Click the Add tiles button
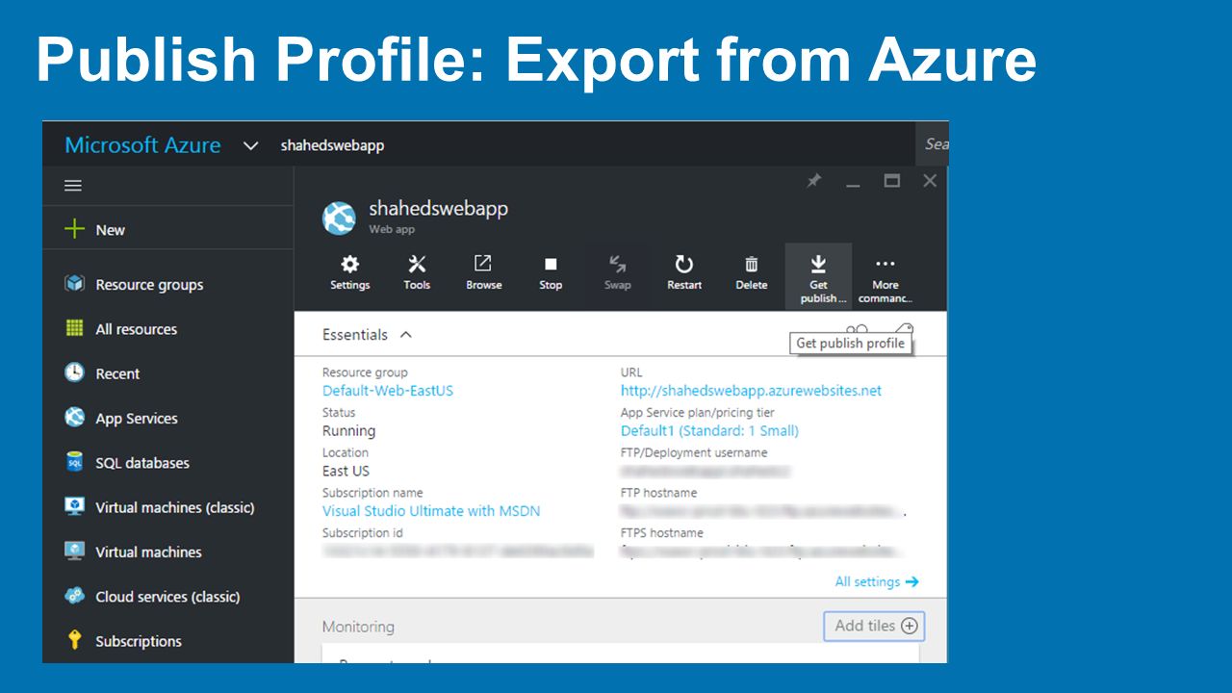Screen dimensions: 1232x693 [874, 626]
